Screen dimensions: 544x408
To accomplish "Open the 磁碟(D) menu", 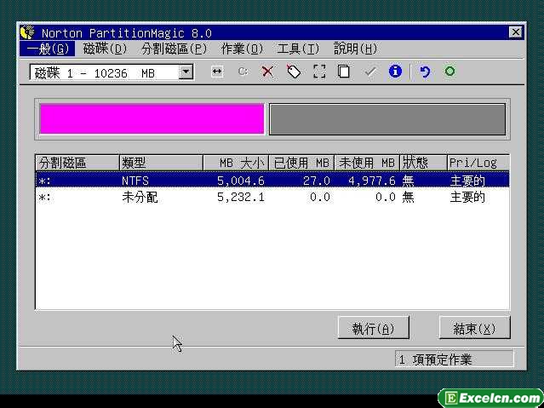I will coord(105,49).
